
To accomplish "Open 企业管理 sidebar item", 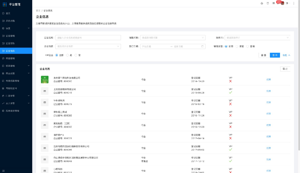I will pyautogui.click(x=16, y=36).
